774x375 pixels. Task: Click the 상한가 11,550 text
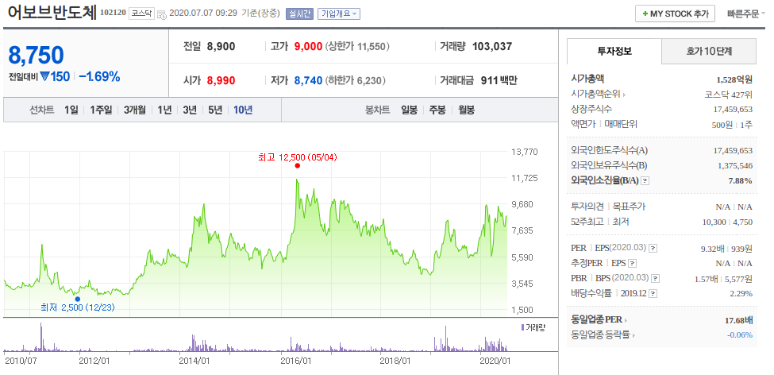pyautogui.click(x=358, y=46)
